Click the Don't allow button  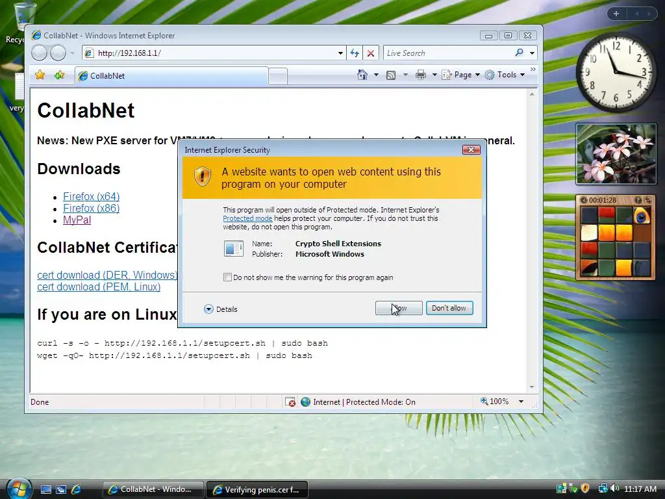click(449, 308)
